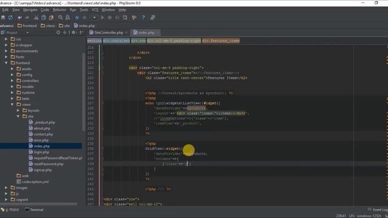Click the Help question mark icon

143,18
